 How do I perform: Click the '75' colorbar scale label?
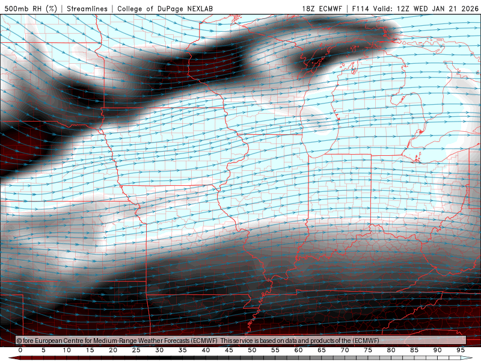coord(368,350)
